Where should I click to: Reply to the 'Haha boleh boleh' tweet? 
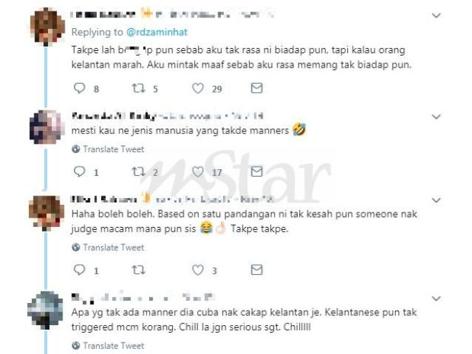(79, 270)
